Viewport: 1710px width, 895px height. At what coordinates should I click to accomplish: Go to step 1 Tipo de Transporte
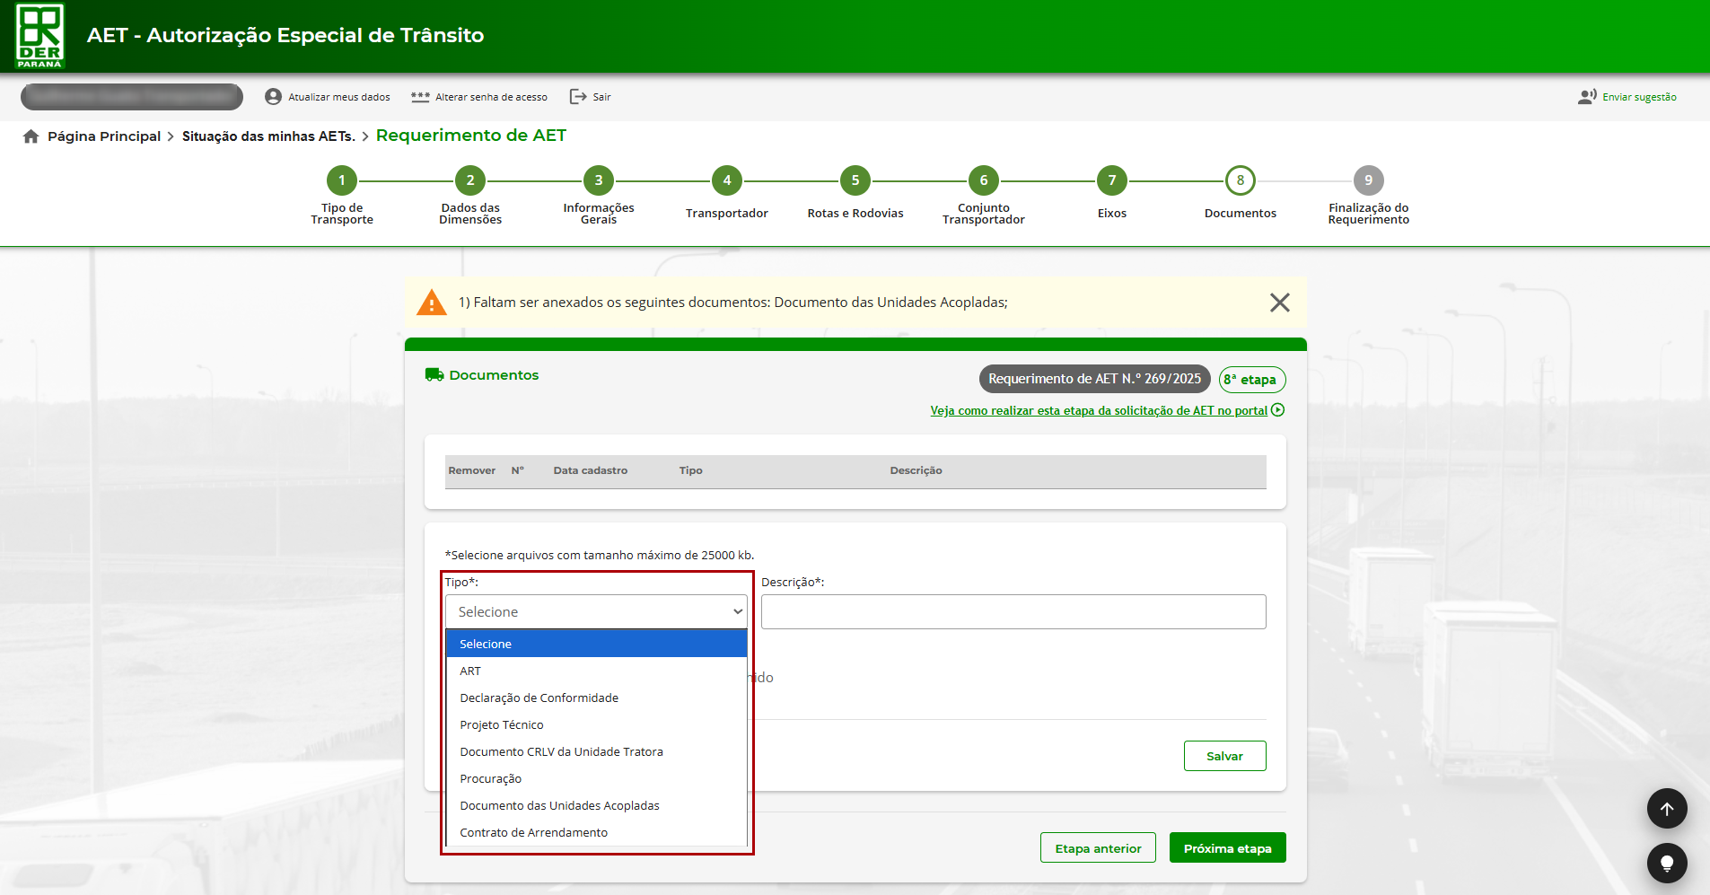342,180
